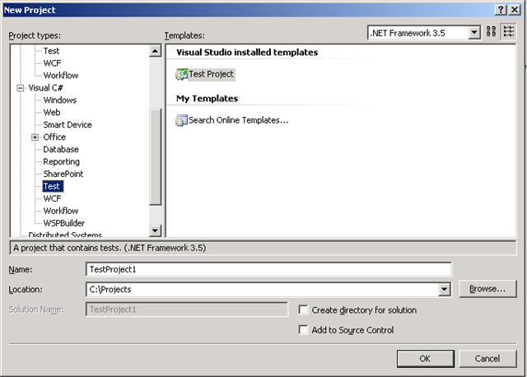Click the project types scrollbar thumb
Image resolution: width=527 pixels, height=377 pixels.
click(x=155, y=156)
